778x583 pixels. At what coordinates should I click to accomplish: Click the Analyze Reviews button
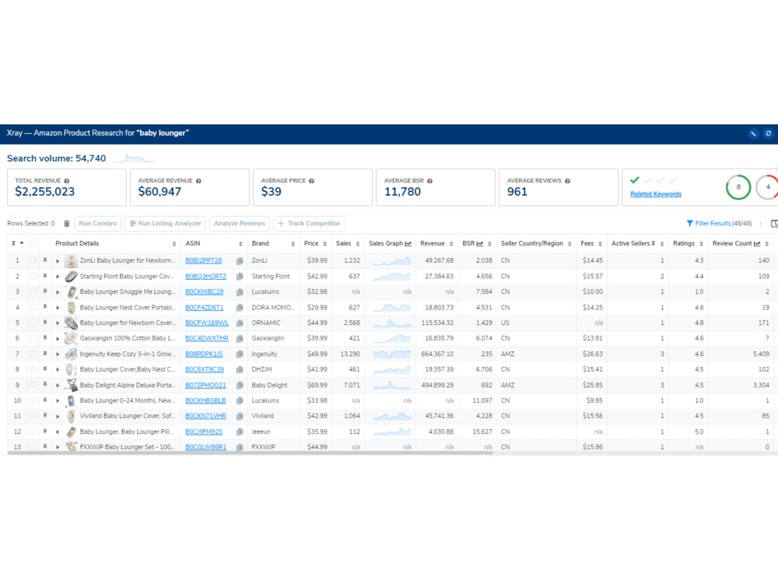(x=239, y=224)
